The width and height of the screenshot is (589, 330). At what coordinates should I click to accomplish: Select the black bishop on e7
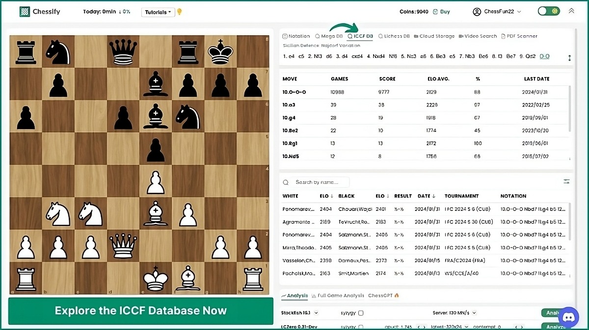pyautogui.click(x=156, y=83)
